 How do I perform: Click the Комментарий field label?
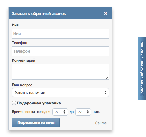coord(24,60)
